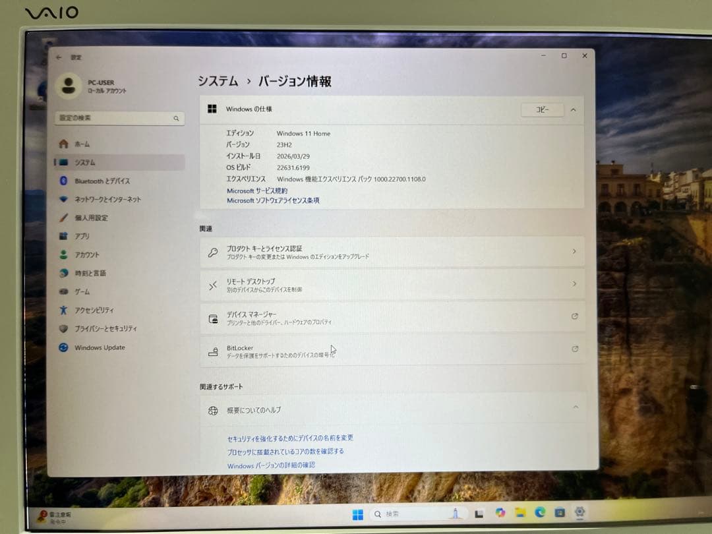Open ホーム in the sidebar
712x534 pixels.
[119, 144]
